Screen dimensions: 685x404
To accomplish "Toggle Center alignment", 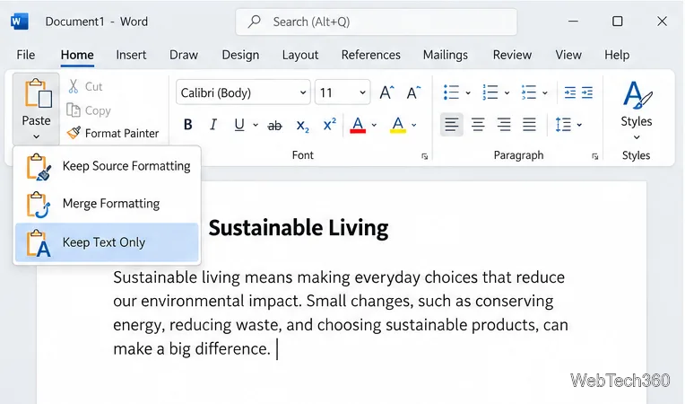I will 478,125.
